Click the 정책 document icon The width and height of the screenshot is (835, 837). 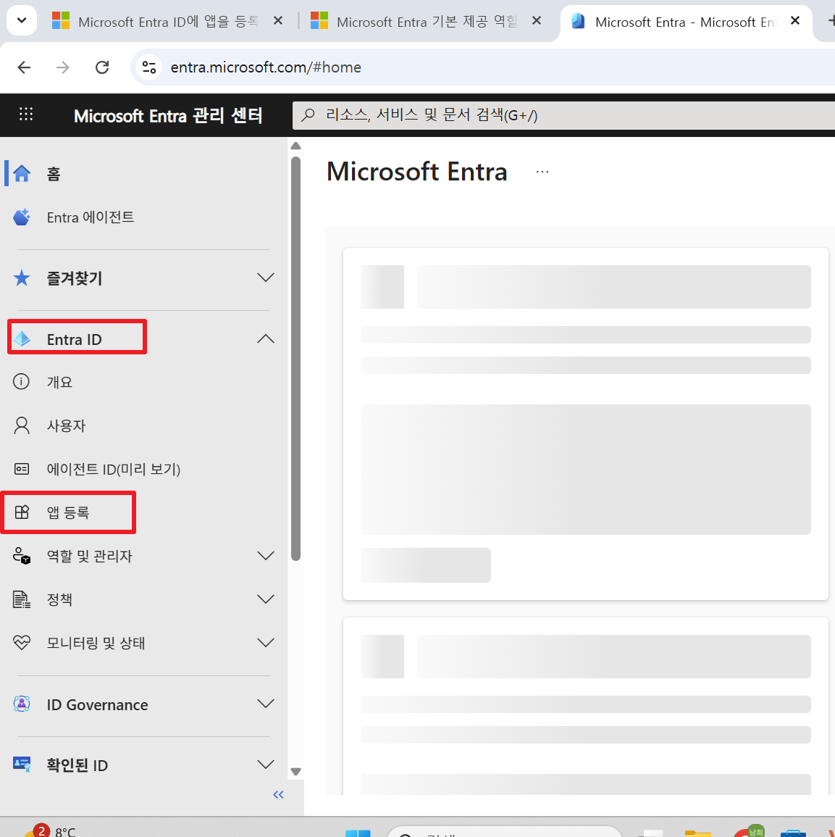21,599
